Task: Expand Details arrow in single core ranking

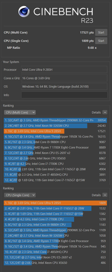Action: (105, 195)
